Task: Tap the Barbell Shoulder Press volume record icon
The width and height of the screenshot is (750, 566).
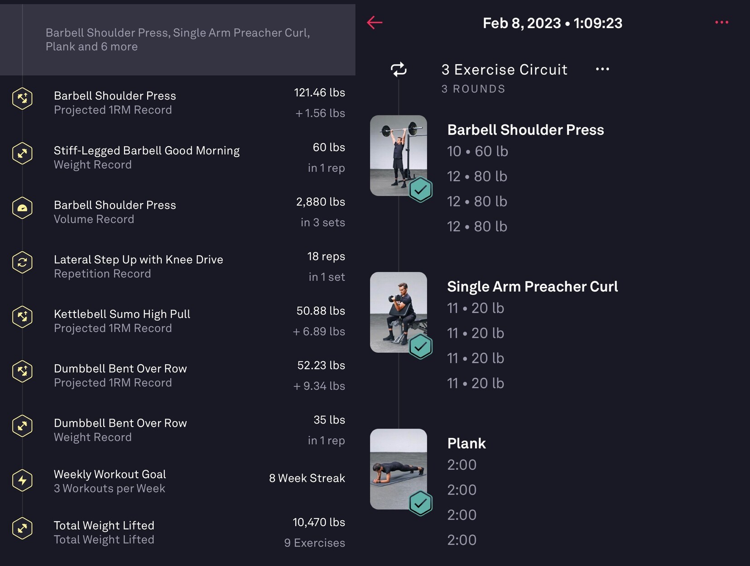Action: (22, 208)
